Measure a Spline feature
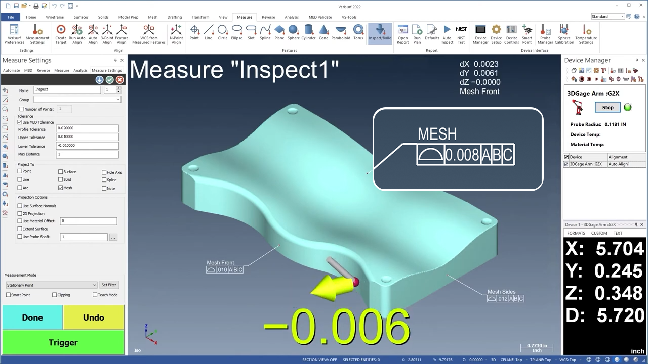This screenshot has width=648, height=364. coord(265,32)
